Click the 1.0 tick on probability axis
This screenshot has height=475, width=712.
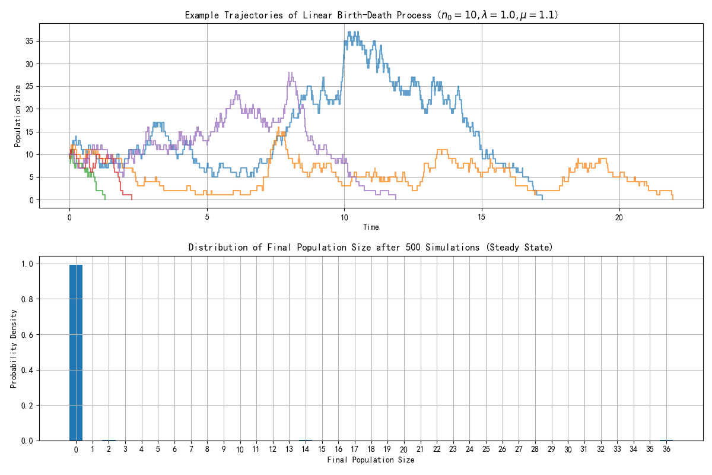click(x=28, y=264)
